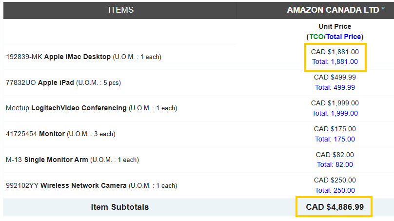Open the Apple iMac Desktop item
The width and height of the screenshot is (394, 221).
[77, 57]
